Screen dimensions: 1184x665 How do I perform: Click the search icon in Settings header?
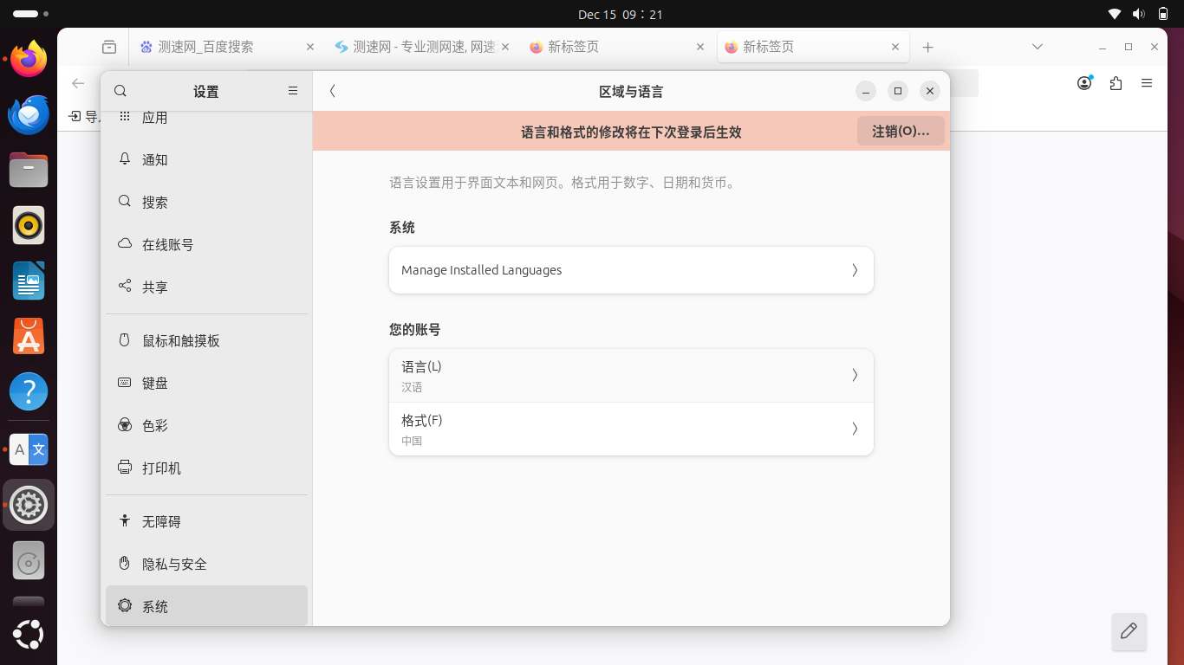(x=120, y=91)
